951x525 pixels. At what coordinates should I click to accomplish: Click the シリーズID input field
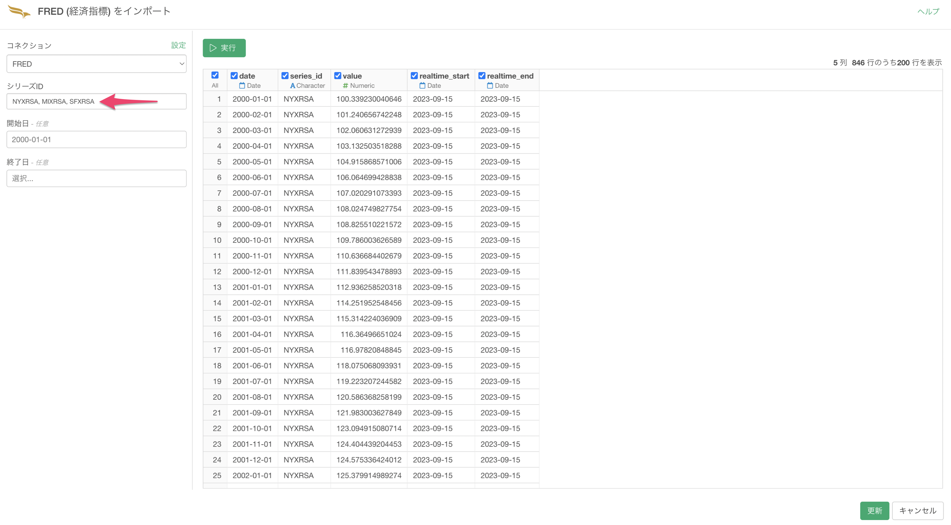click(x=96, y=101)
